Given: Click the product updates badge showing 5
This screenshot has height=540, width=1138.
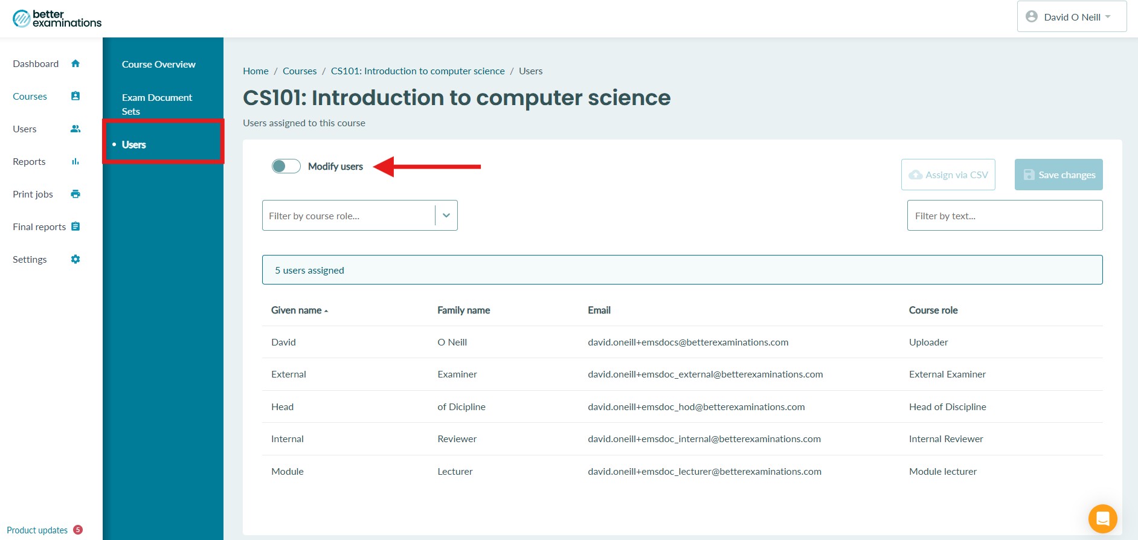Looking at the screenshot, I should click(x=78, y=530).
